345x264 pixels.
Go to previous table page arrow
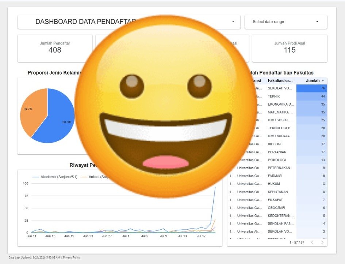312,242
